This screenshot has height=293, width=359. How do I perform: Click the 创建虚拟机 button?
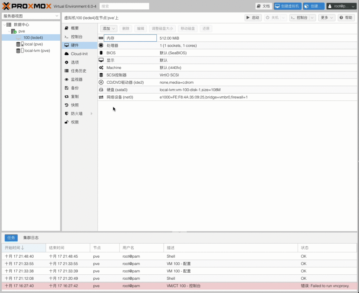point(287,6)
